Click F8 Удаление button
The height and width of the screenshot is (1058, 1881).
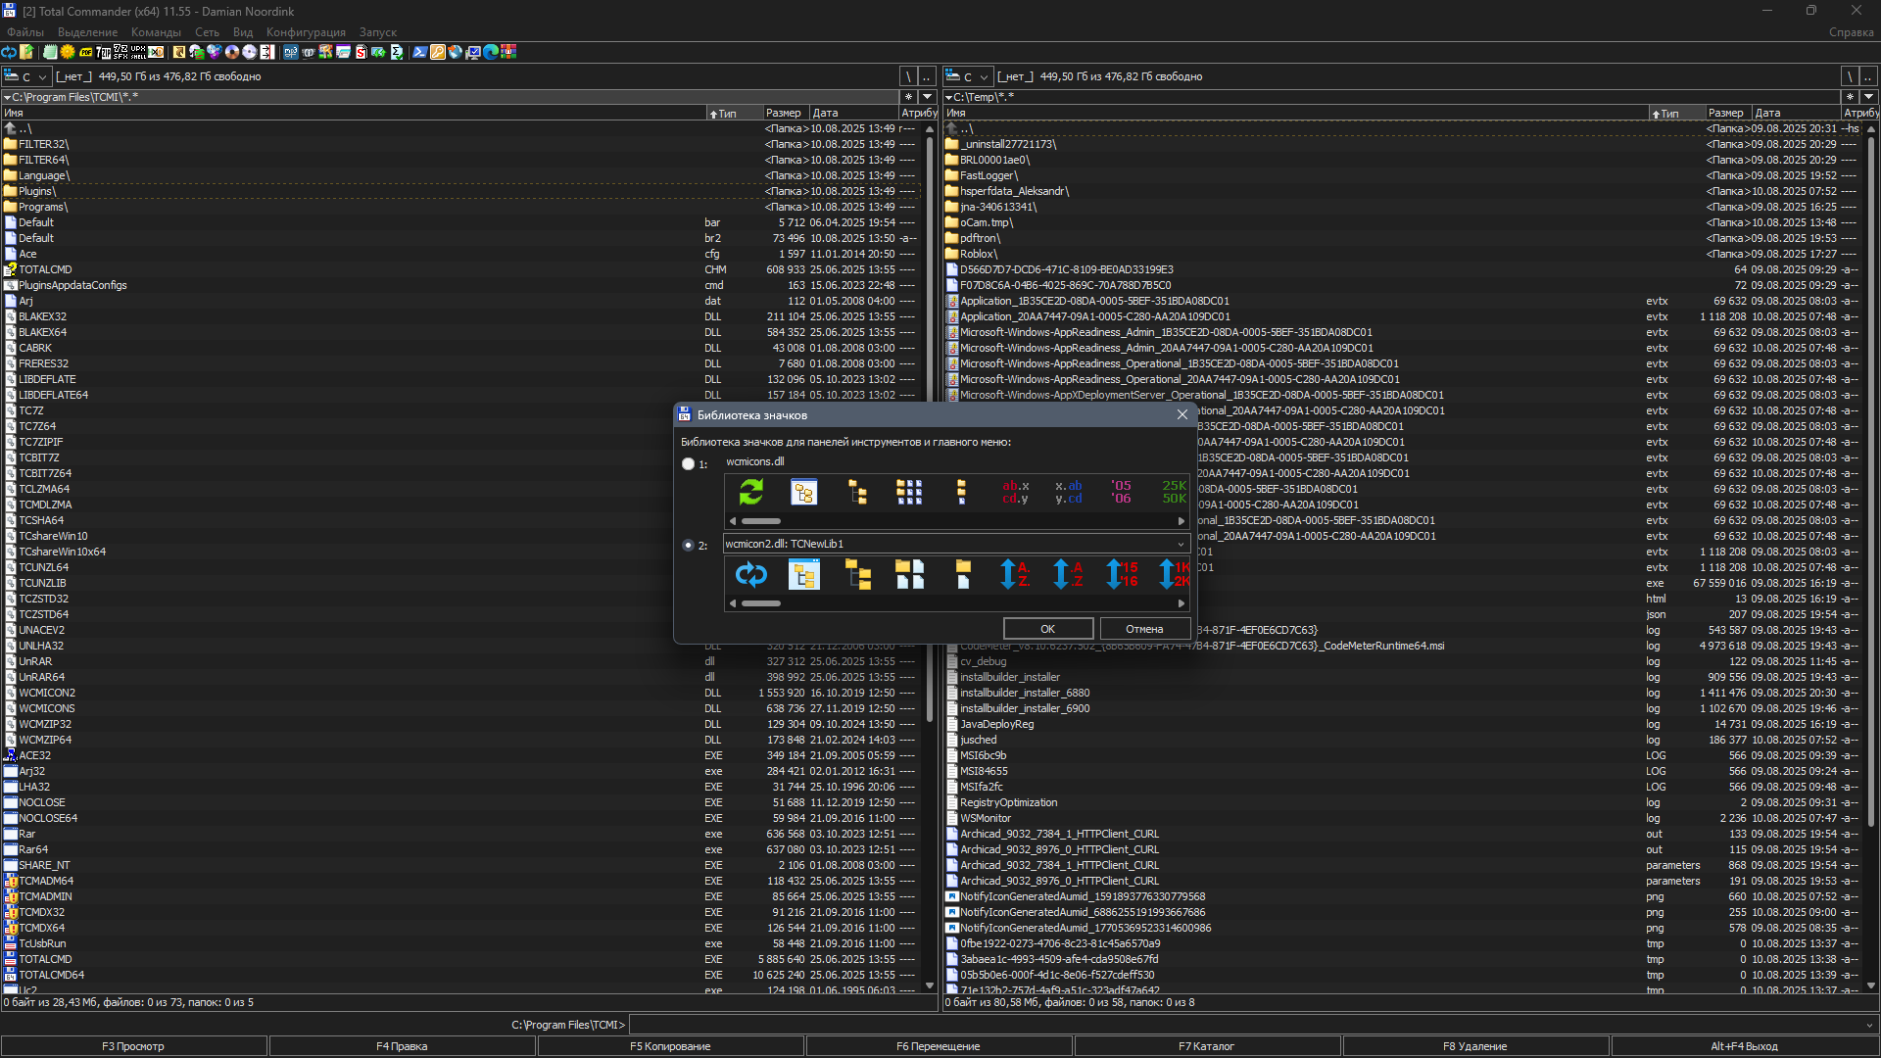[1474, 1046]
